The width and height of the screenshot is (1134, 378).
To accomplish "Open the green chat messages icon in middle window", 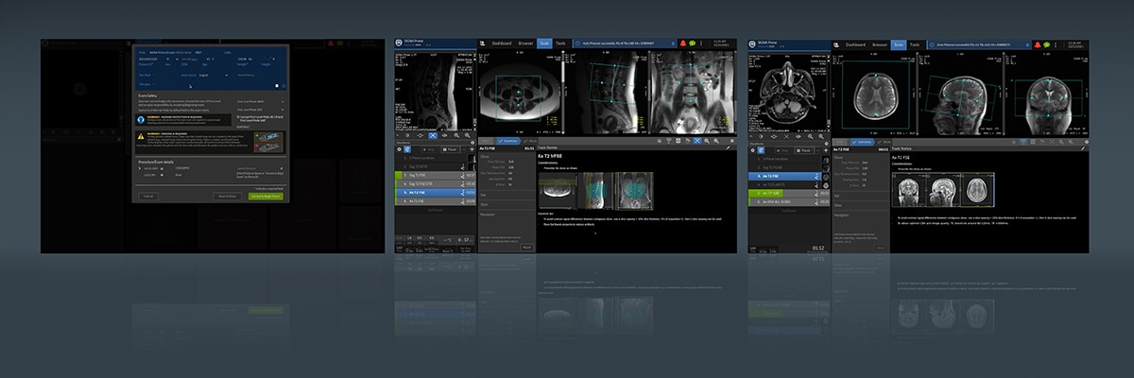I will [694, 43].
